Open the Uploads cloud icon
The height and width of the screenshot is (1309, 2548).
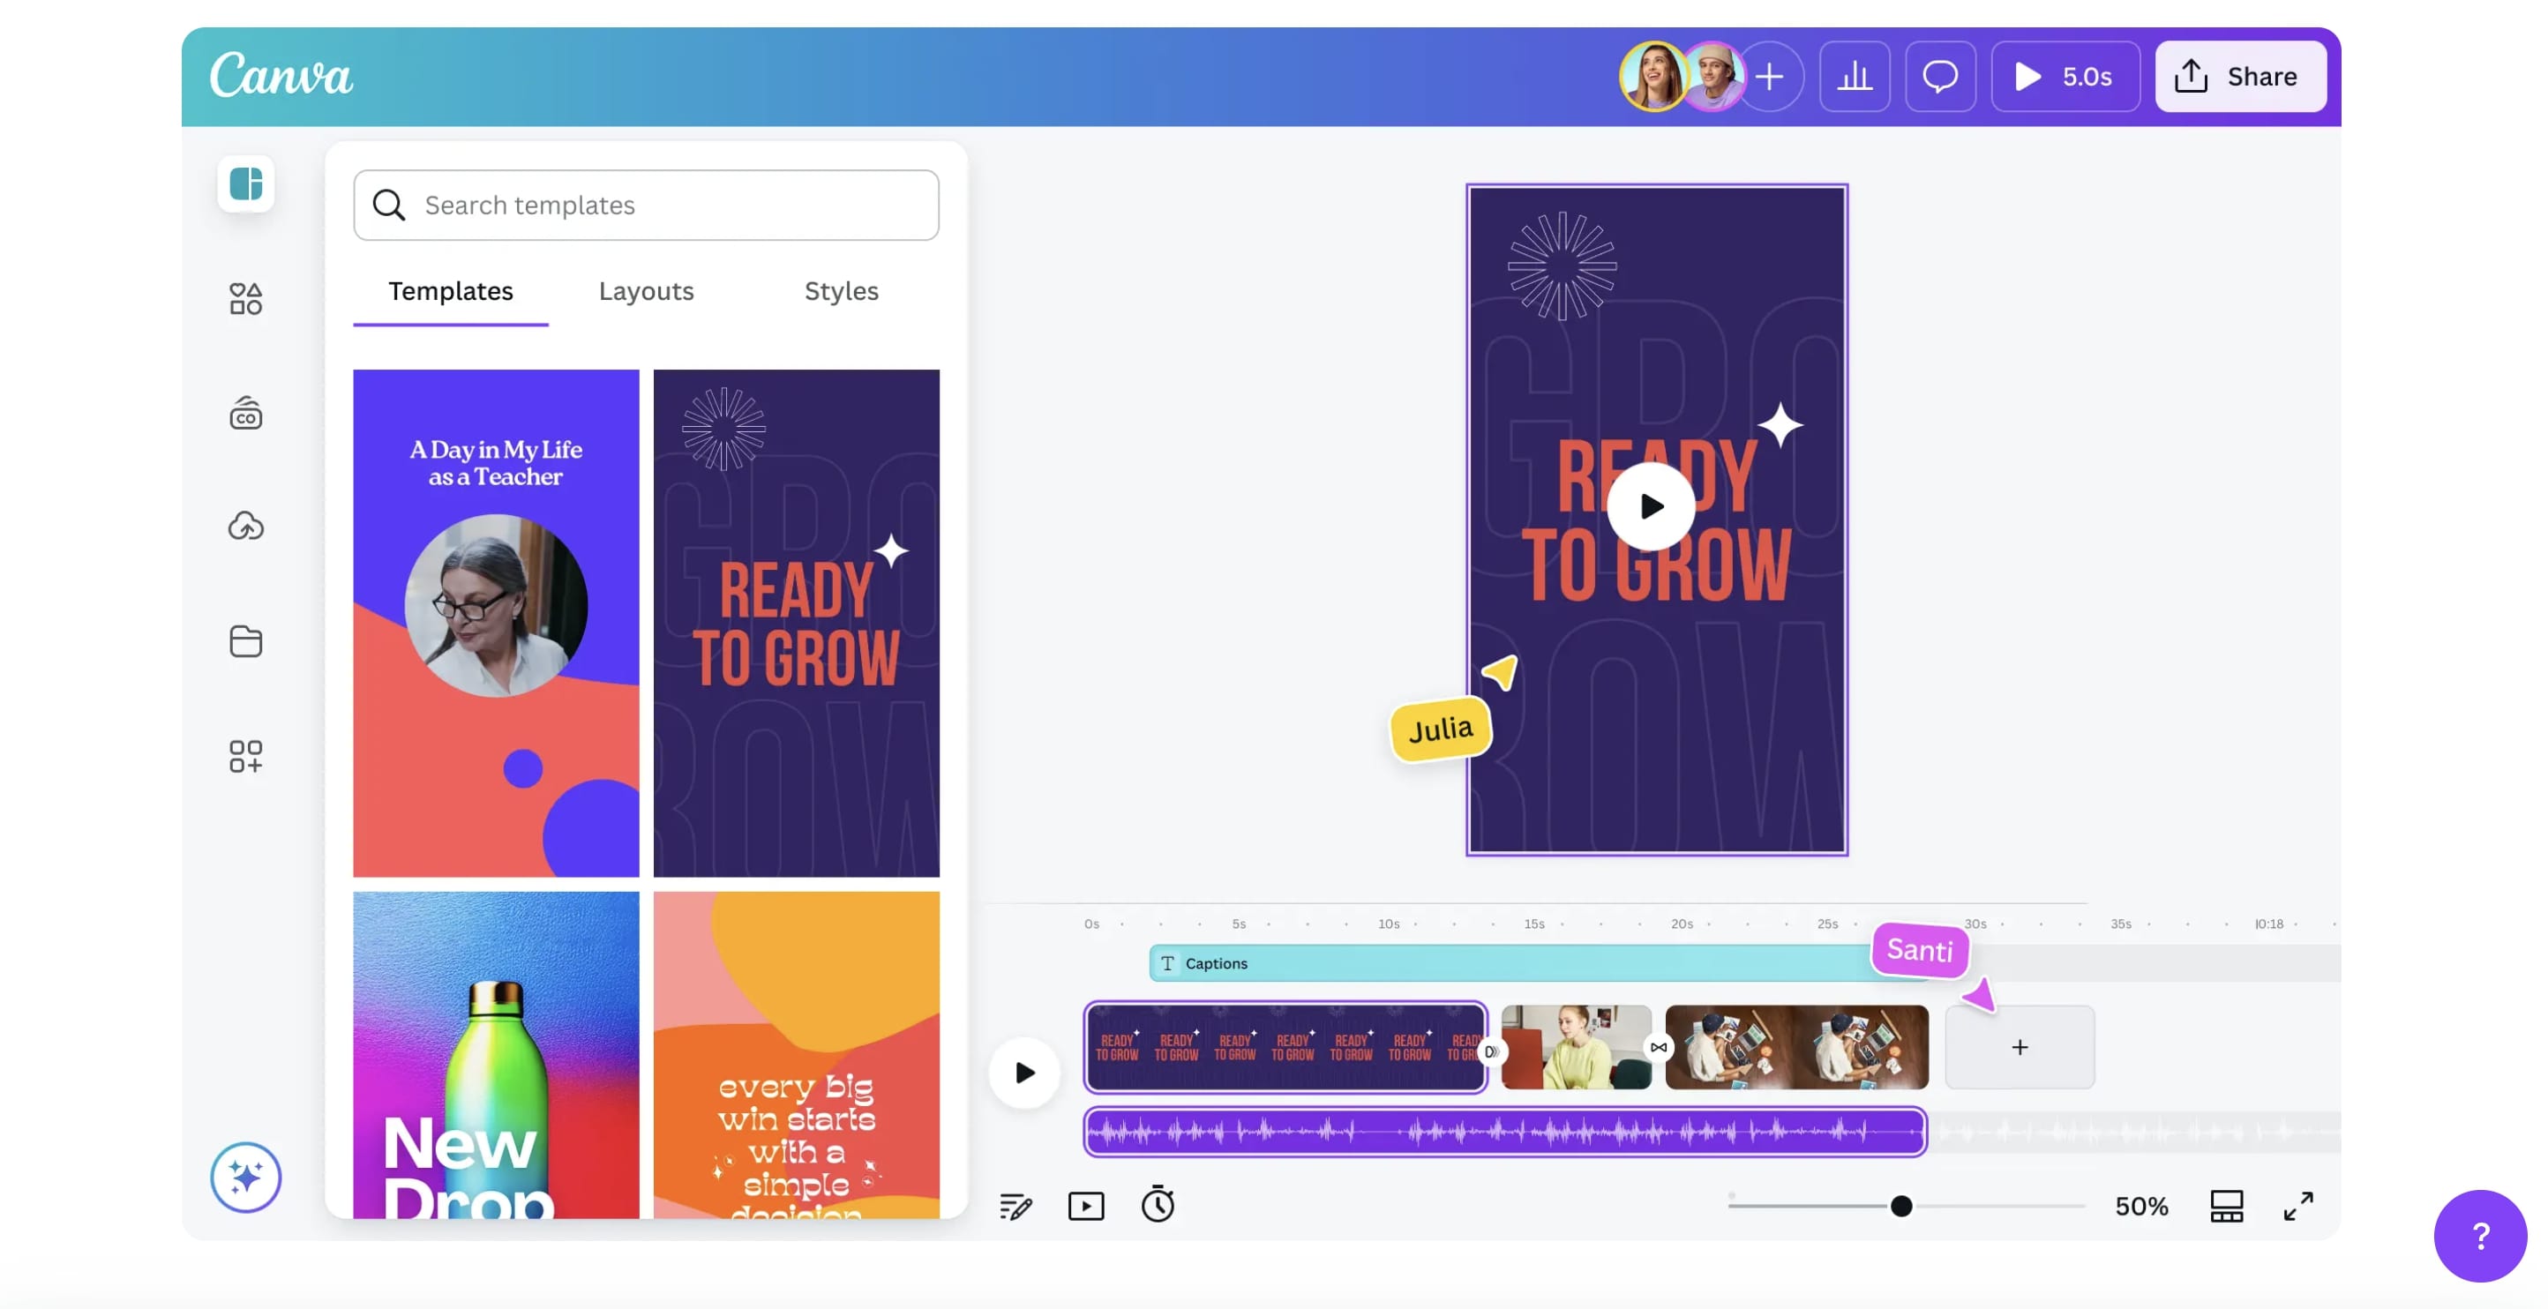click(245, 526)
